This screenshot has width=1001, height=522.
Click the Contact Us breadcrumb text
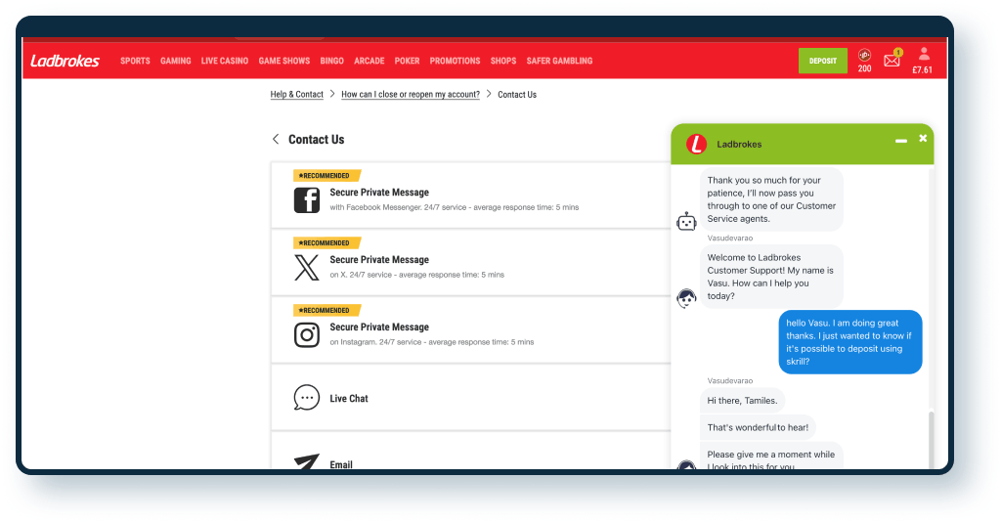tap(517, 95)
